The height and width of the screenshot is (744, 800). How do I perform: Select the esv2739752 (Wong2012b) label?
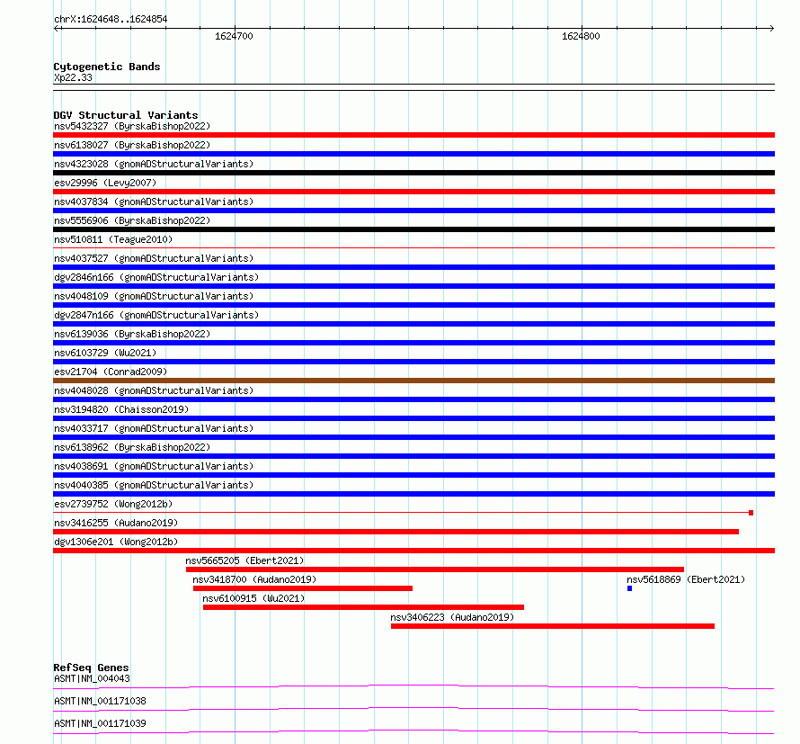pos(113,504)
